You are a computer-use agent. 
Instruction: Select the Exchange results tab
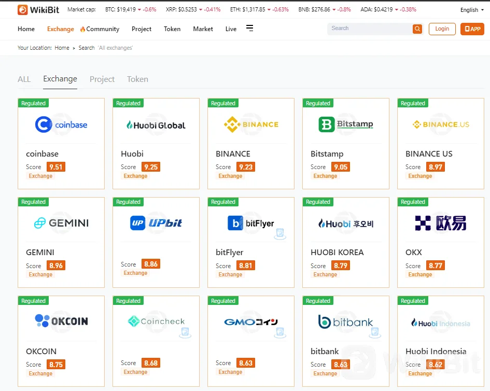point(60,79)
